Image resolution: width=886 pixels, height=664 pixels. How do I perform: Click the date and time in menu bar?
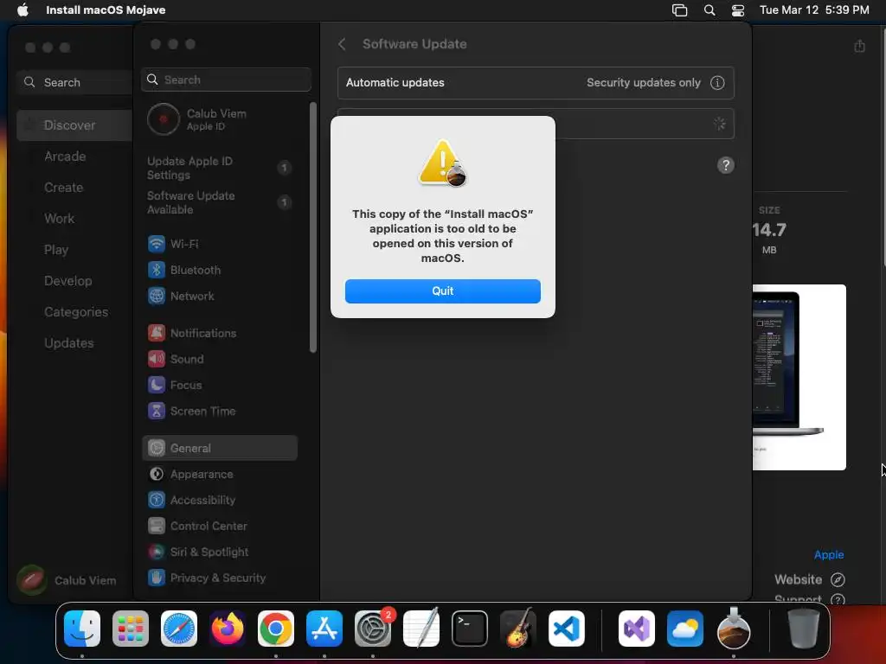tap(813, 10)
